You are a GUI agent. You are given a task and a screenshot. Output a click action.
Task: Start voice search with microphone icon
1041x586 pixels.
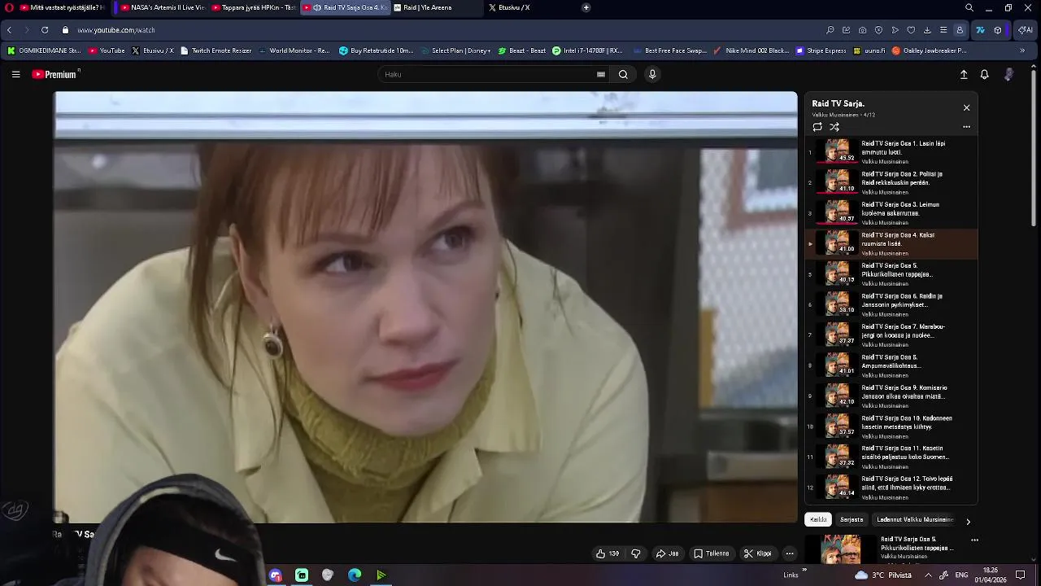coord(652,74)
